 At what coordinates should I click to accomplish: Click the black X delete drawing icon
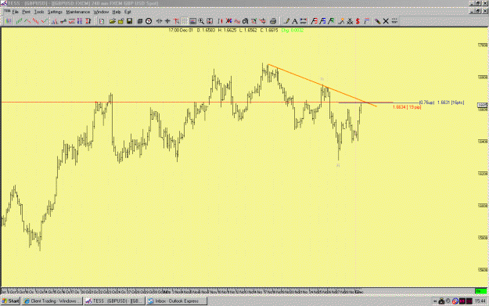click(386, 21)
